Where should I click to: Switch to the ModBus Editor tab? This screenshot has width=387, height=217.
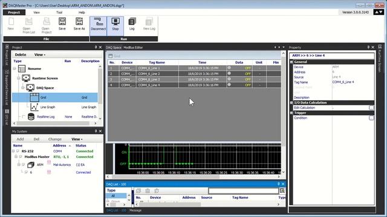coord(133,48)
